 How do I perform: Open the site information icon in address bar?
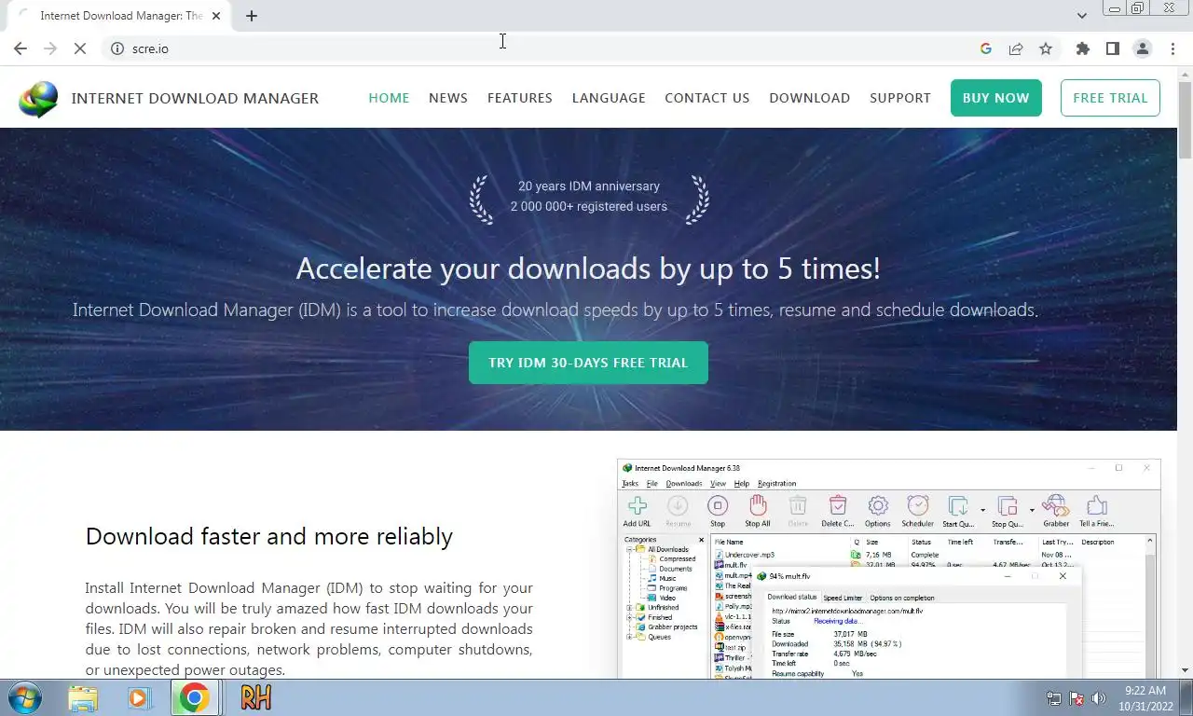pos(117,48)
